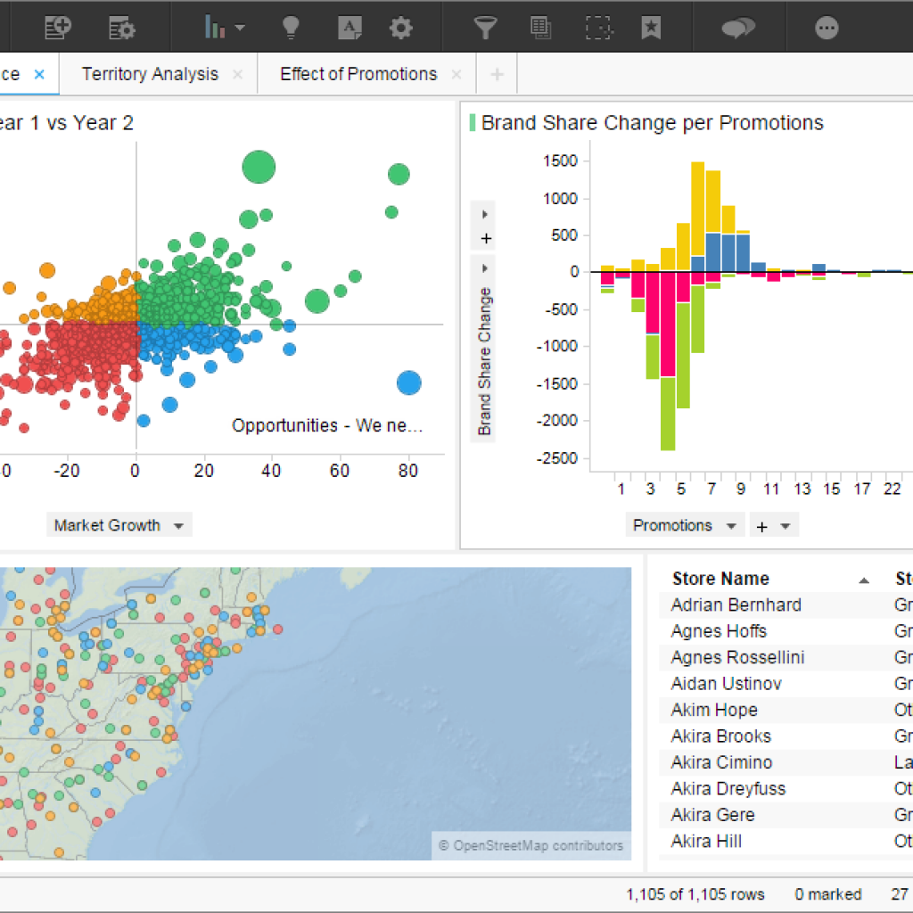Select the Effect of Promotions tab
The height and width of the screenshot is (913, 913).
click(x=357, y=74)
